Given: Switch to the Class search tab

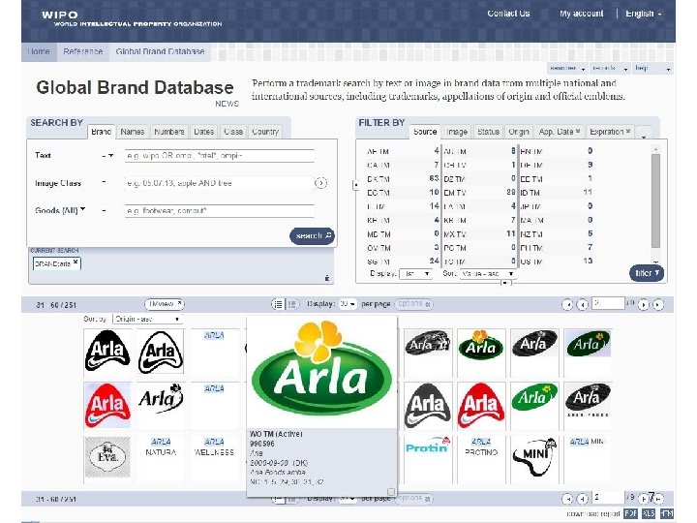Looking at the screenshot, I should (x=233, y=132).
